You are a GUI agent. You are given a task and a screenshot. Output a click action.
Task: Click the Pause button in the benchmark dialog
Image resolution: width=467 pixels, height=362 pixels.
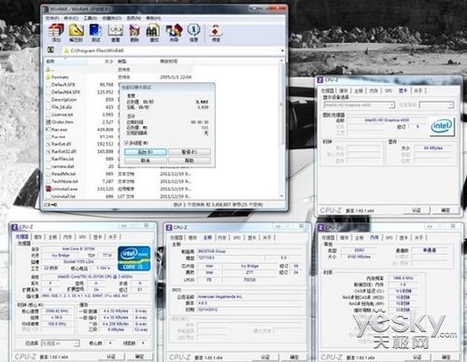190,152
